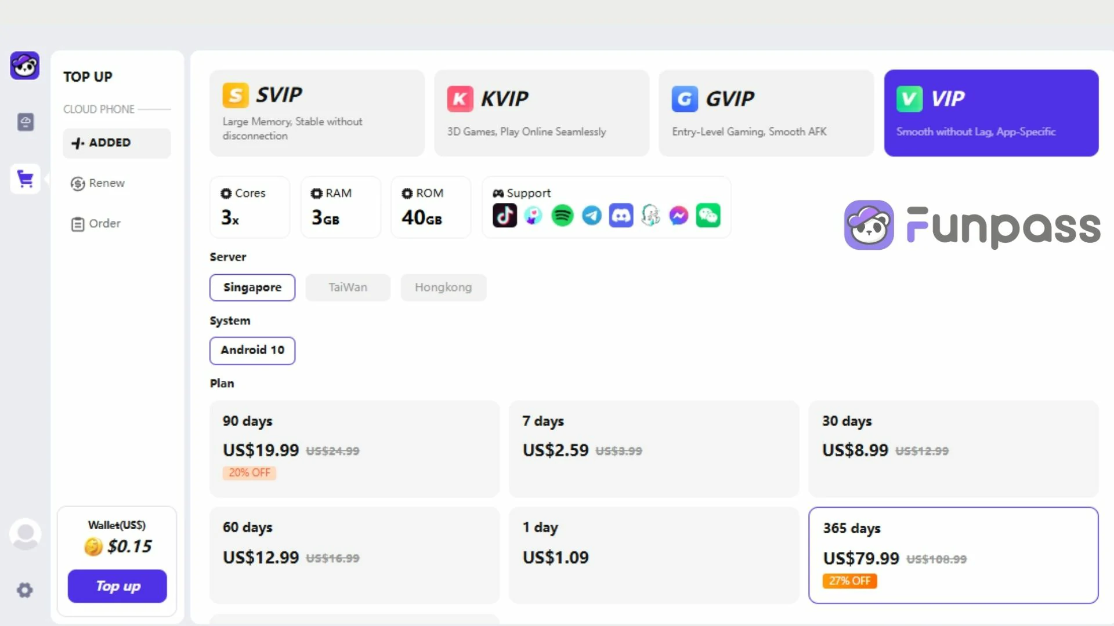Screen dimensions: 1114x626
Task: Click the WeChat support icon
Action: (x=707, y=216)
